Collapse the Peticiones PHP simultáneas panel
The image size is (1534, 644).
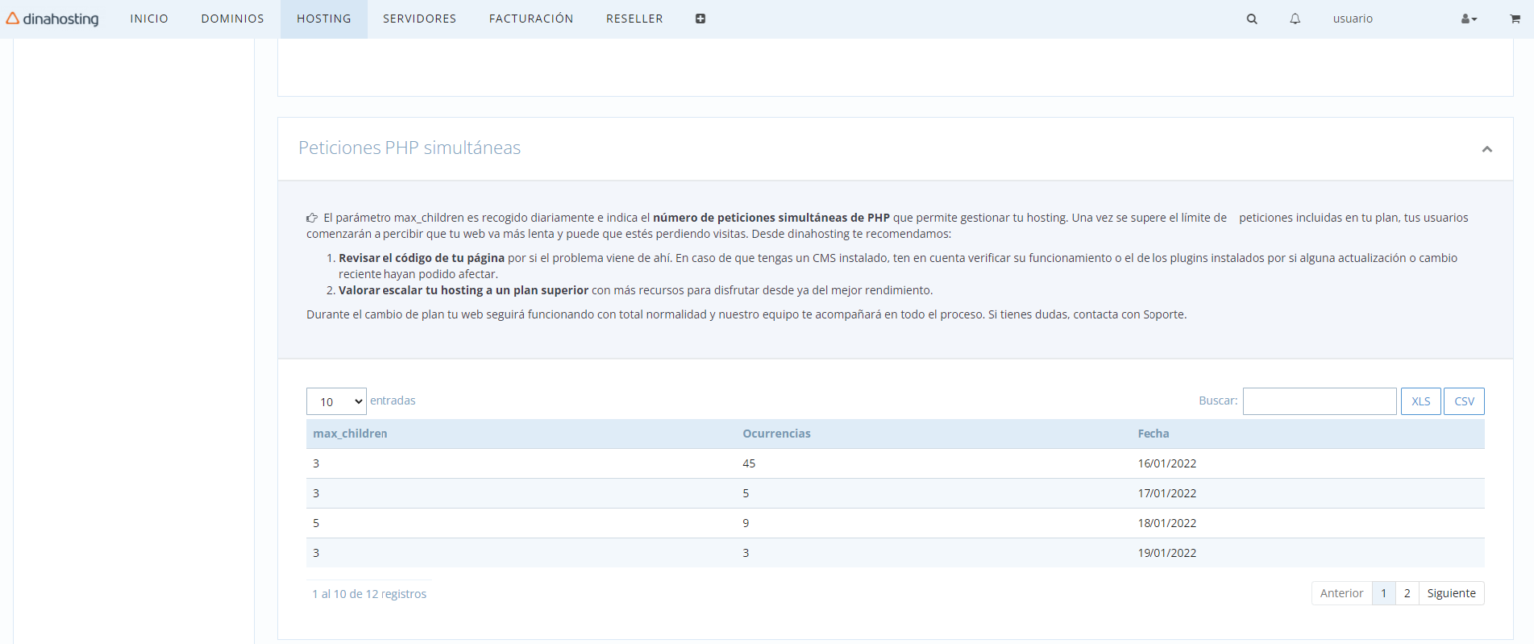1486,149
